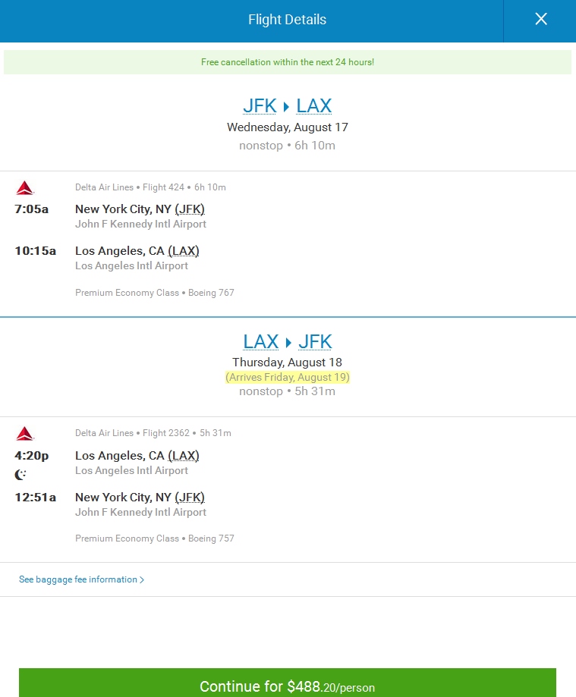Click the free cancellation notice banner
This screenshot has width=576, height=697.
[x=288, y=62]
